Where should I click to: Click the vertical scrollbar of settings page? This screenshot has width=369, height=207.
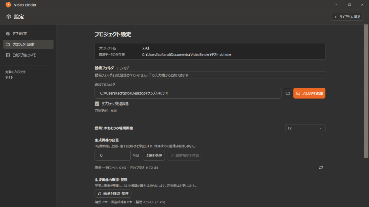click(x=366, y=91)
